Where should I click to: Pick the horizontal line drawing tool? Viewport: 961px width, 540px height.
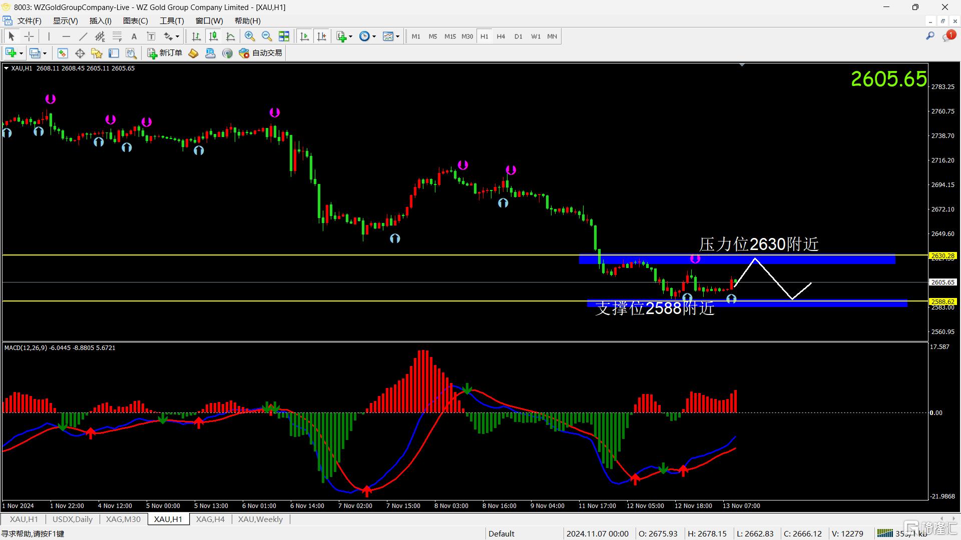pyautogui.click(x=66, y=36)
